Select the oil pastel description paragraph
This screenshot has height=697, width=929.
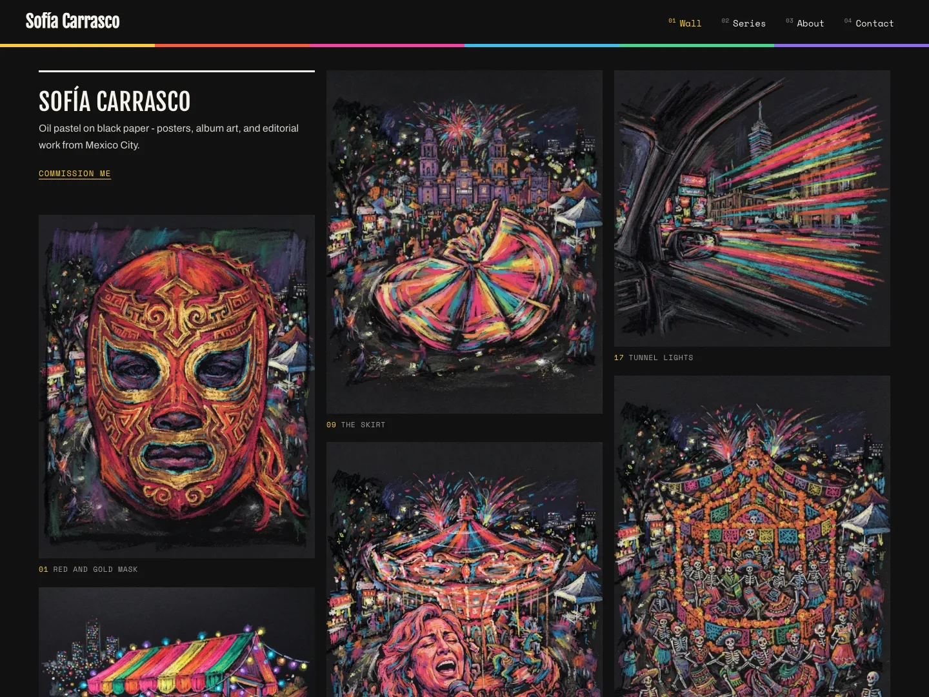[x=169, y=137]
